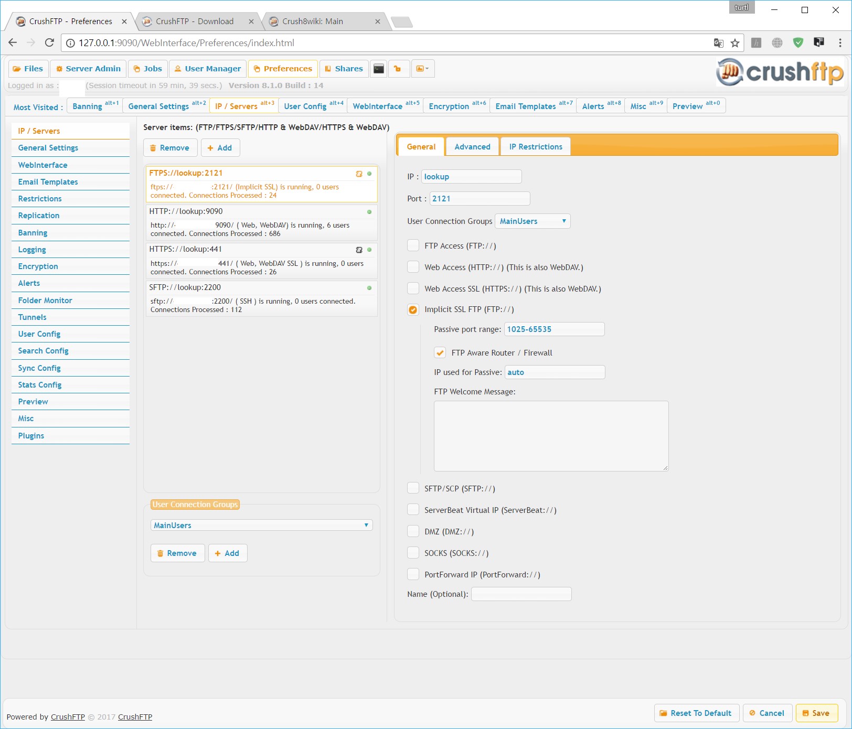852x729 pixels.
Task: Click the black book extension icon
Action: (819, 42)
